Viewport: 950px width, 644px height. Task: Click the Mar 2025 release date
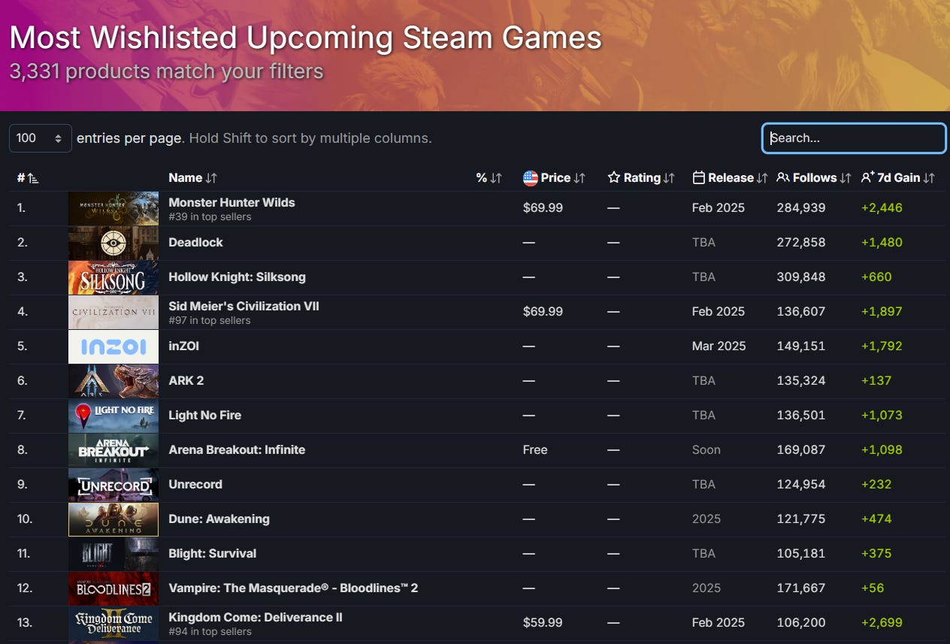pyautogui.click(x=719, y=346)
